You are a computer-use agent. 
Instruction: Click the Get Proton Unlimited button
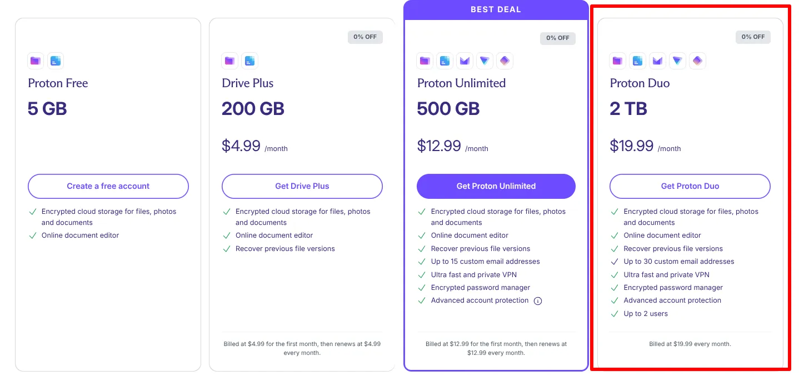click(496, 186)
